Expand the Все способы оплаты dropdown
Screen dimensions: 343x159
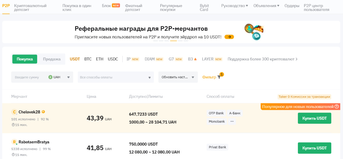tap(116, 77)
